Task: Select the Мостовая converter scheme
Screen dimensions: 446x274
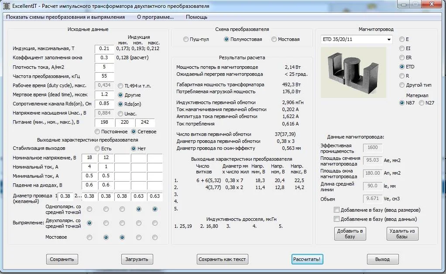Action: point(274,39)
